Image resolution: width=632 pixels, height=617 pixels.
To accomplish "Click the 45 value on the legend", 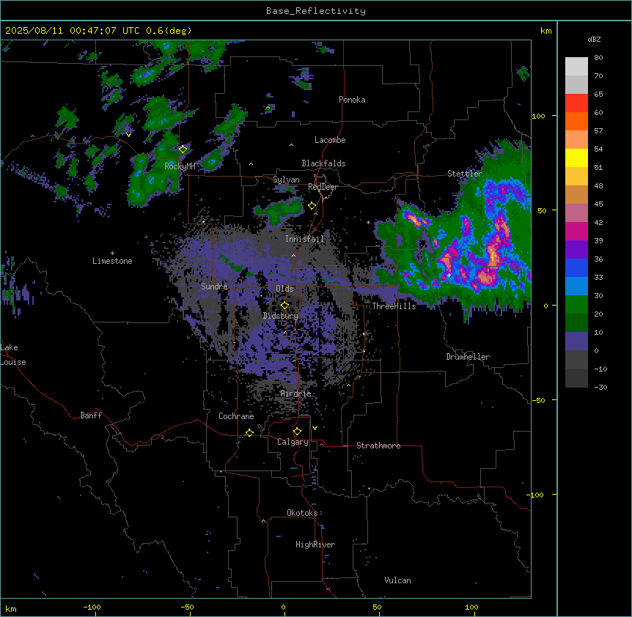I will [598, 204].
